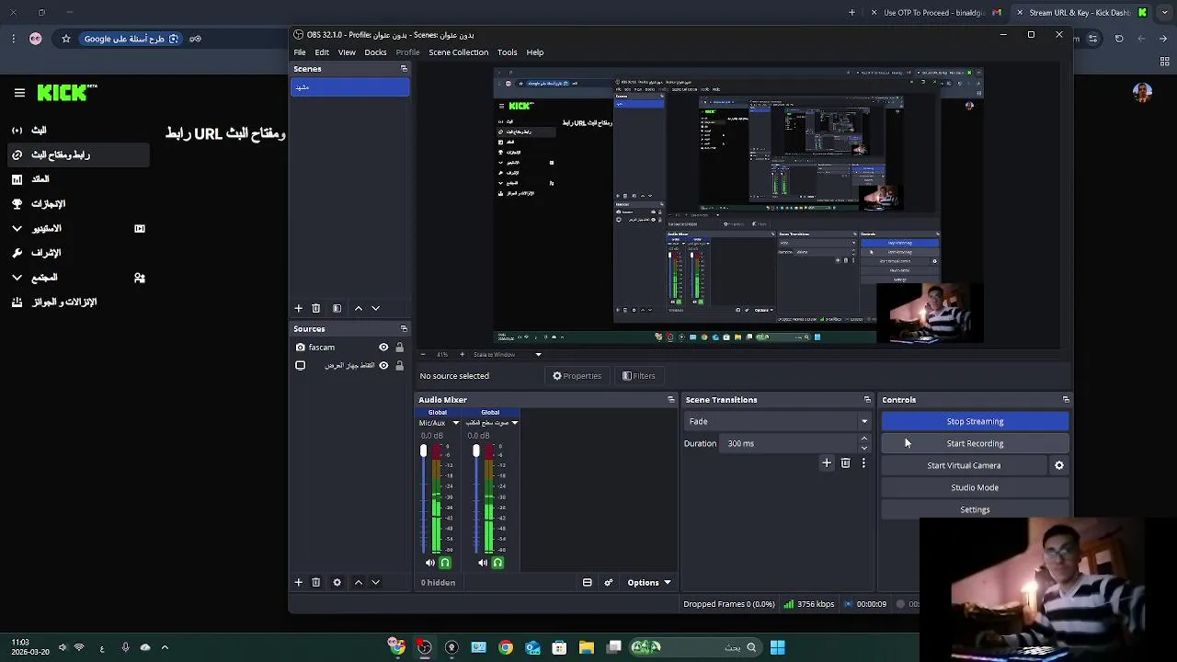The width and height of the screenshot is (1177, 662).
Task: Open transition properties three-dot menu
Action: coord(863,463)
